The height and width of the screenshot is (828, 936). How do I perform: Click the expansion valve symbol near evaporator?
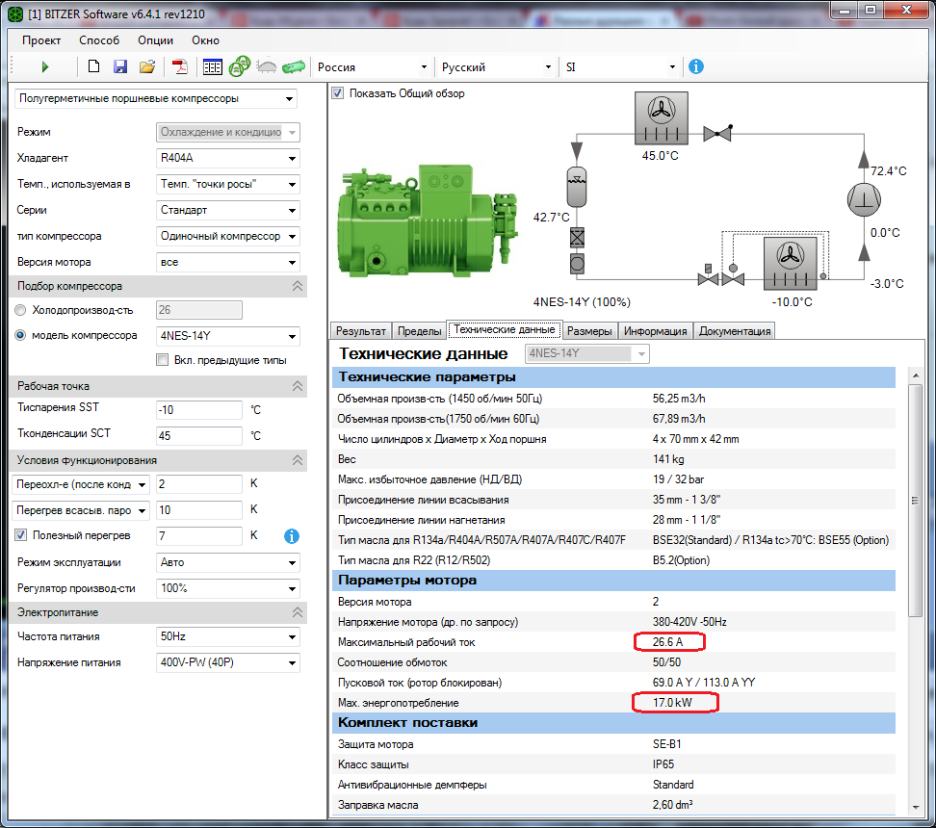734,275
